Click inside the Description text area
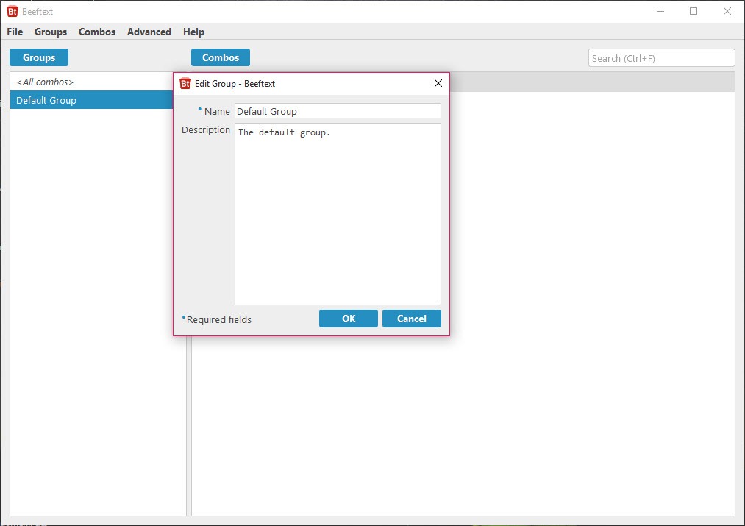This screenshot has width=745, height=526. pyautogui.click(x=338, y=214)
